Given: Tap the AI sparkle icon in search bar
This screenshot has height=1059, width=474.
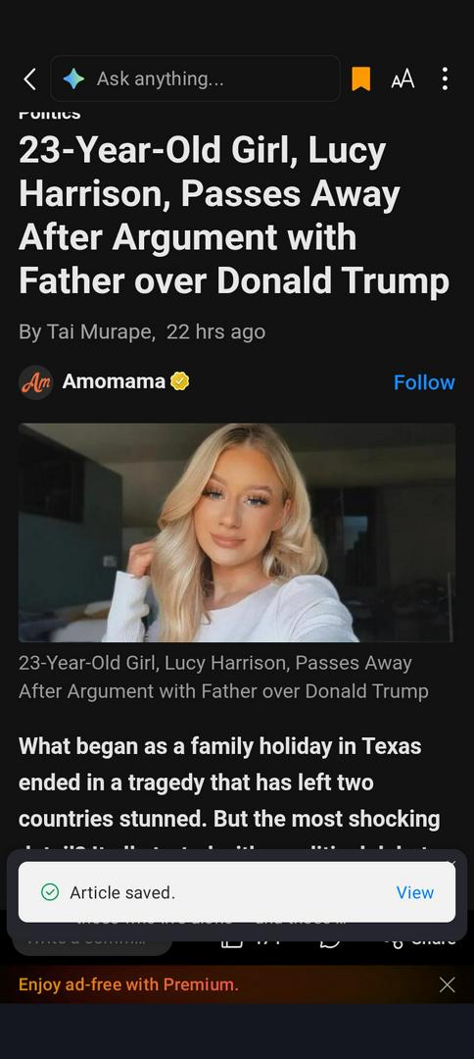Looking at the screenshot, I should [x=73, y=79].
